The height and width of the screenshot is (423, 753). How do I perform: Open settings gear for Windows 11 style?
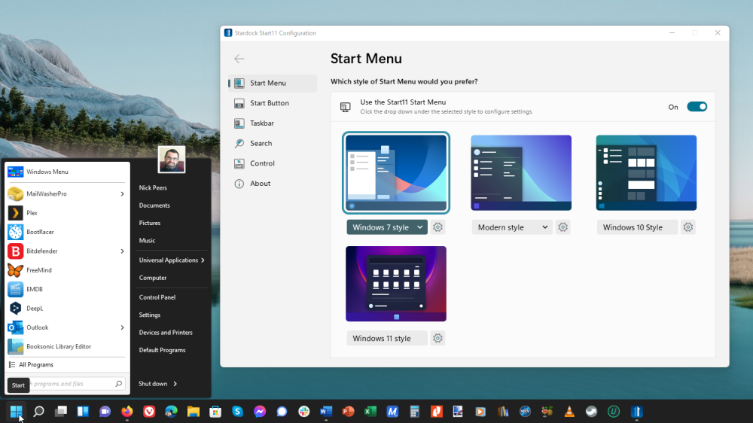tap(437, 339)
